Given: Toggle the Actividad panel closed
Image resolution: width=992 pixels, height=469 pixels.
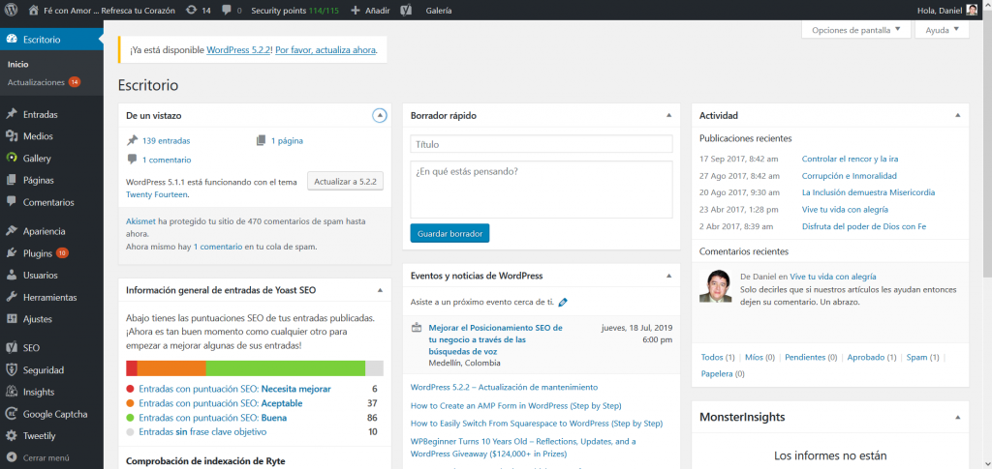Looking at the screenshot, I should point(955,116).
